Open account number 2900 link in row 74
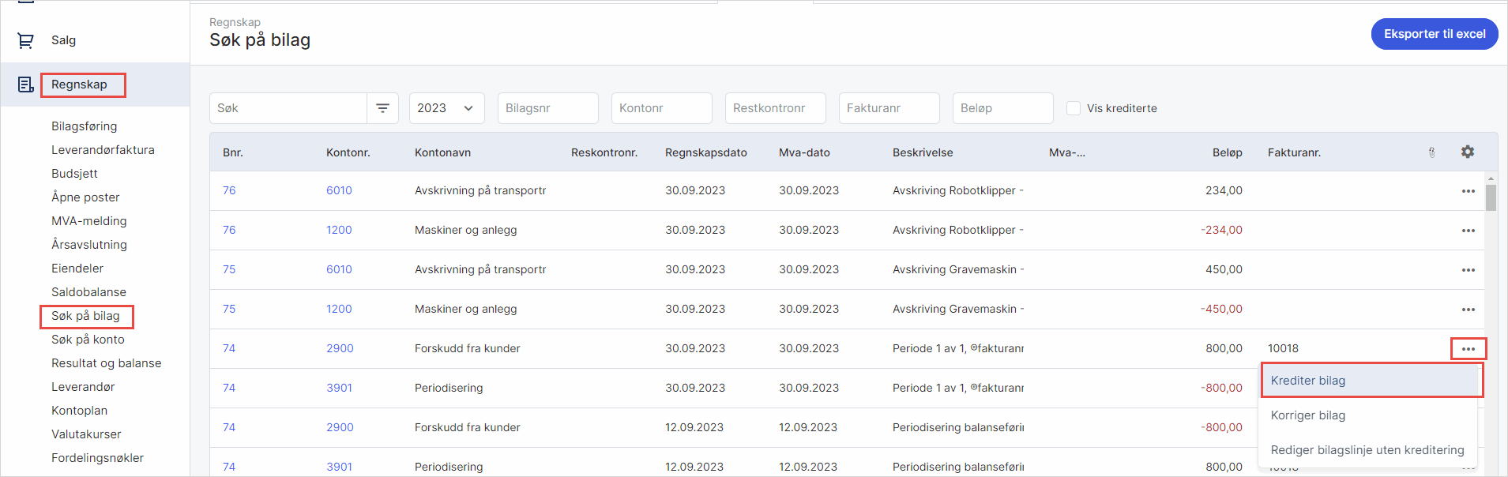Viewport: 1508px width, 477px height. 340,348
